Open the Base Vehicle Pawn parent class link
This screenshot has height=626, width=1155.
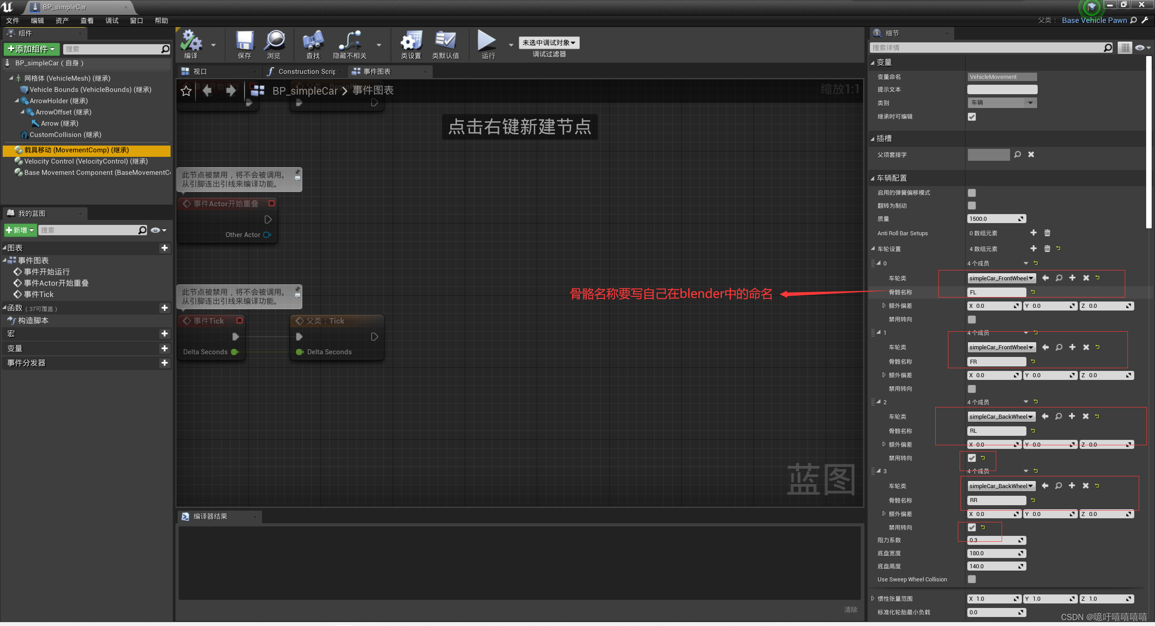(x=1094, y=20)
